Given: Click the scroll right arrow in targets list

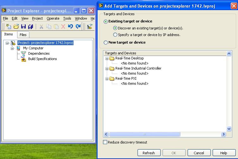Looking at the screenshot, I should click(223, 134).
